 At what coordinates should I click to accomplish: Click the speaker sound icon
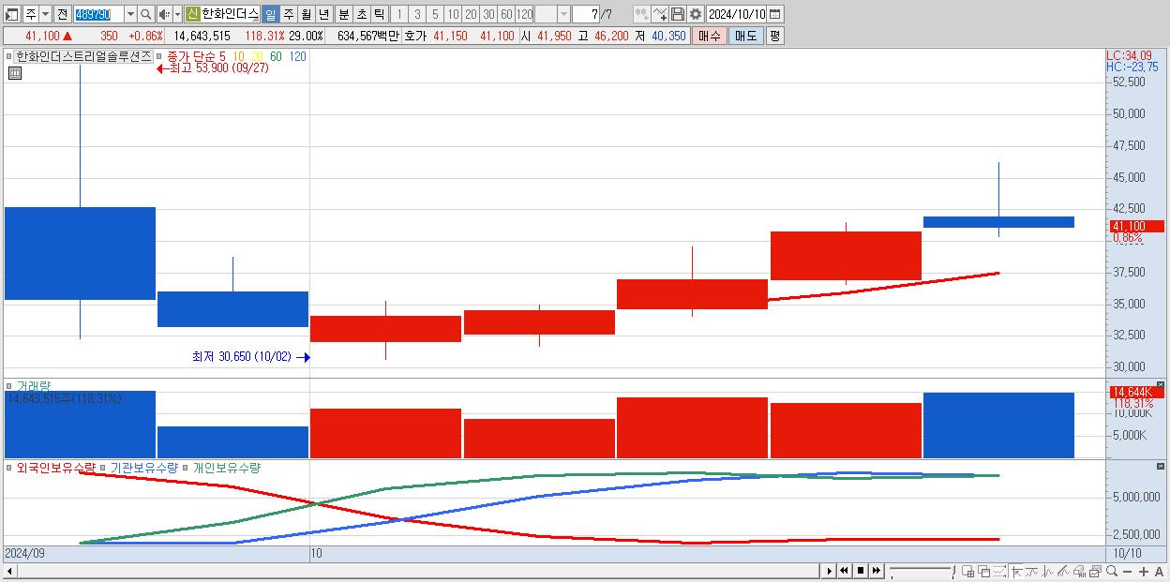pos(164,14)
